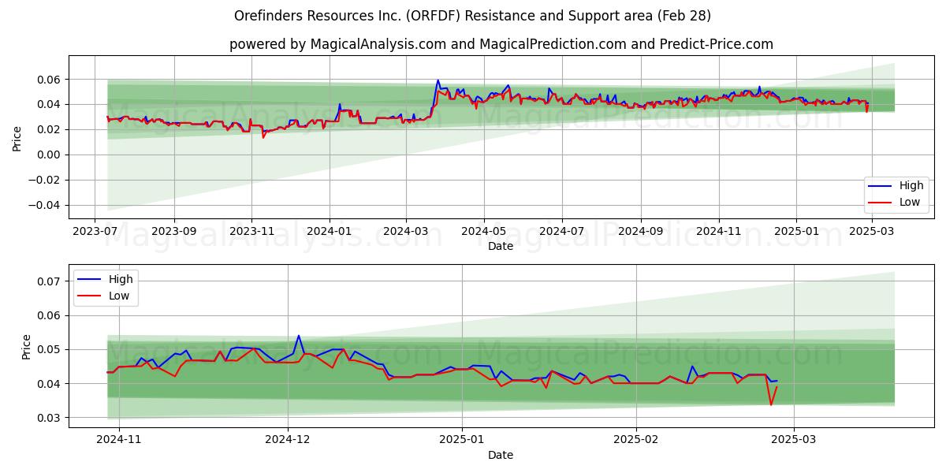Click the '2025-01' date label on the top chart axis

(x=795, y=232)
